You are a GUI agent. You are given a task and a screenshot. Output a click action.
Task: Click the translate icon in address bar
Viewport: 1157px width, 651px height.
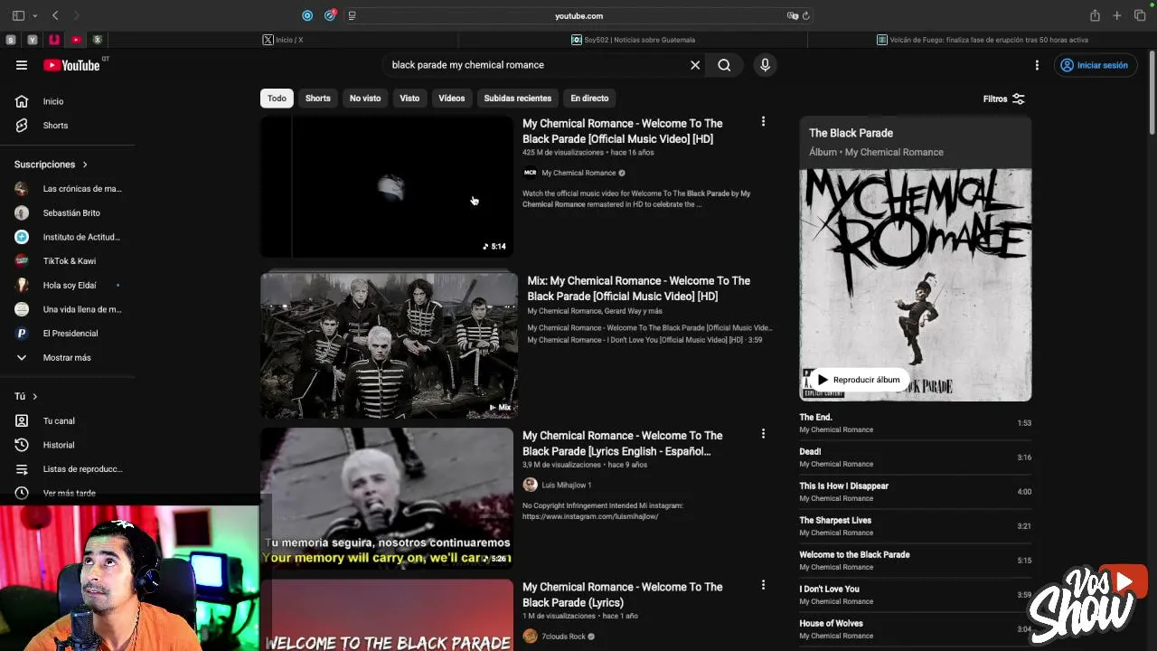point(793,15)
